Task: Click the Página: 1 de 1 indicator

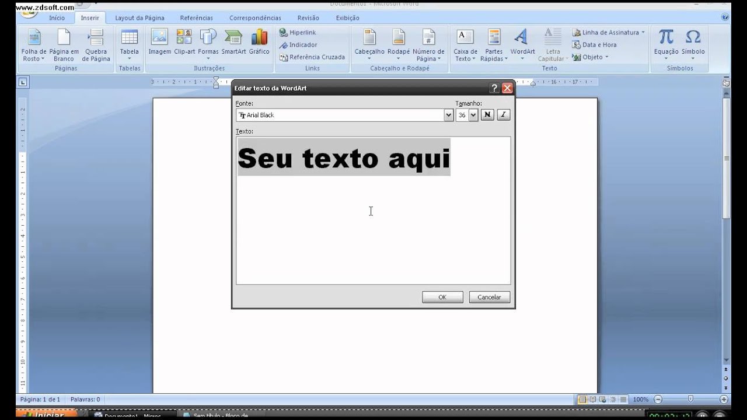Action: point(40,400)
